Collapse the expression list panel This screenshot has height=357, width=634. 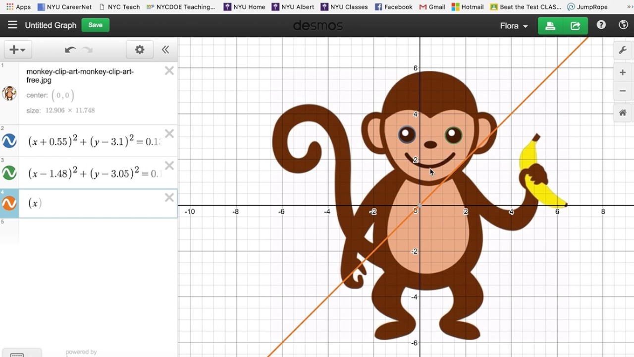click(165, 50)
